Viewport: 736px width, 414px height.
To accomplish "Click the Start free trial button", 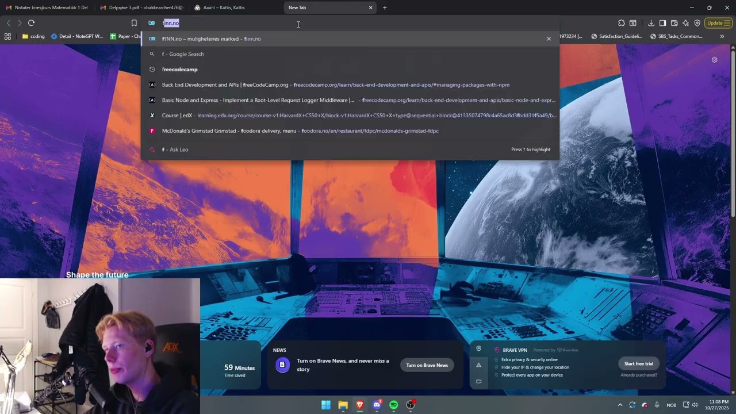I will click(x=639, y=363).
